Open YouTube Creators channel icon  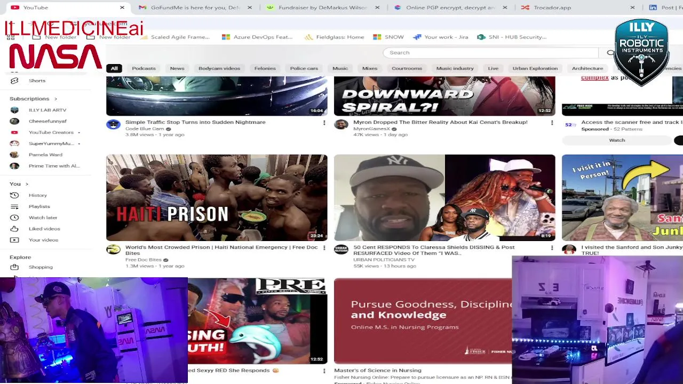pos(14,132)
